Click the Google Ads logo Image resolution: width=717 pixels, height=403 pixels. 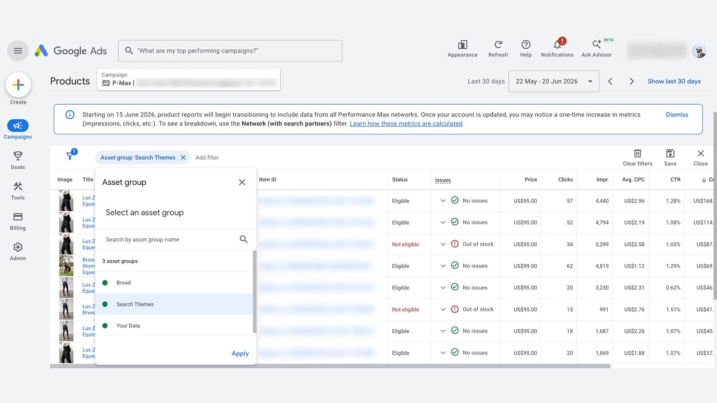tap(71, 50)
